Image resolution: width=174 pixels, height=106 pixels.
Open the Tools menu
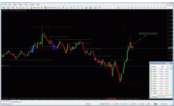(26, 4)
